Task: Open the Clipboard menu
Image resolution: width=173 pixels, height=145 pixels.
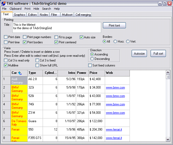Action: 16,9
